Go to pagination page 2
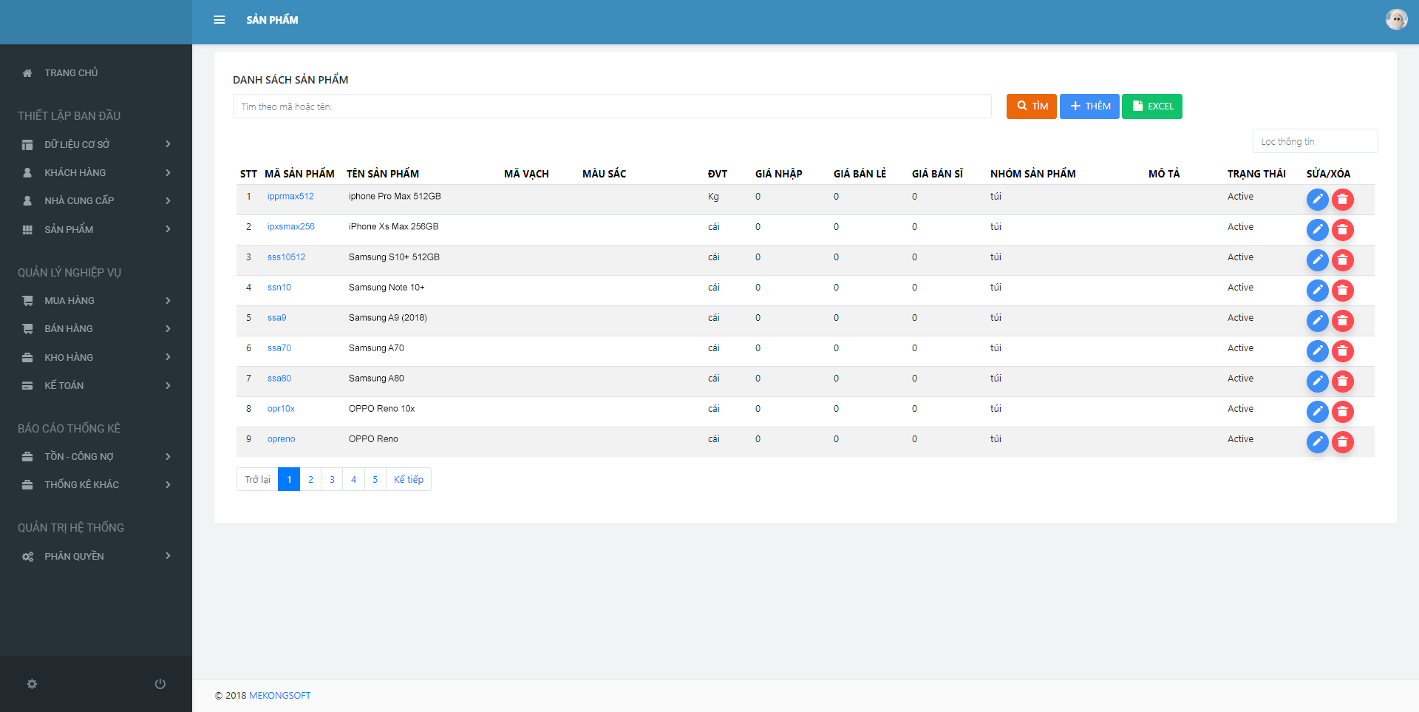Viewport: 1419px width, 712px height. pyautogui.click(x=310, y=479)
